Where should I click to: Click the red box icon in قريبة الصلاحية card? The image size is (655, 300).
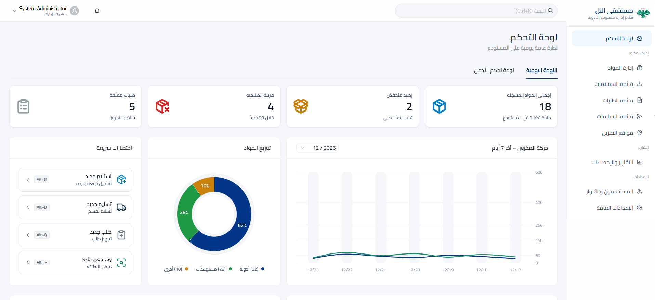coord(162,106)
